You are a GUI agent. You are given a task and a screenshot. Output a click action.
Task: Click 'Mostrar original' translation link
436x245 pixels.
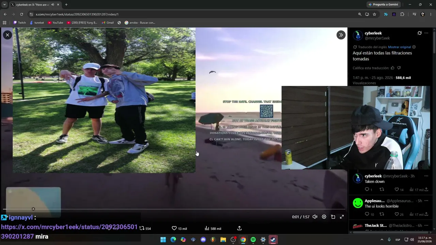pyautogui.click(x=399, y=47)
